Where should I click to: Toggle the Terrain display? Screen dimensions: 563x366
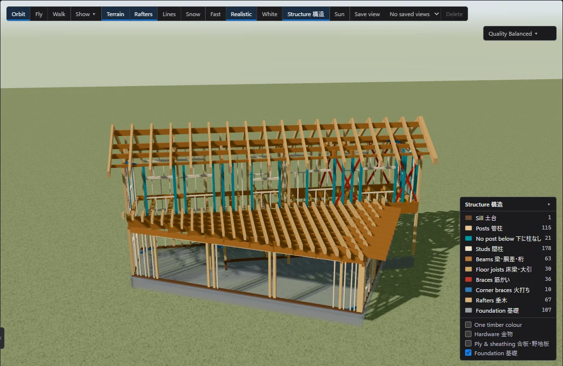115,14
